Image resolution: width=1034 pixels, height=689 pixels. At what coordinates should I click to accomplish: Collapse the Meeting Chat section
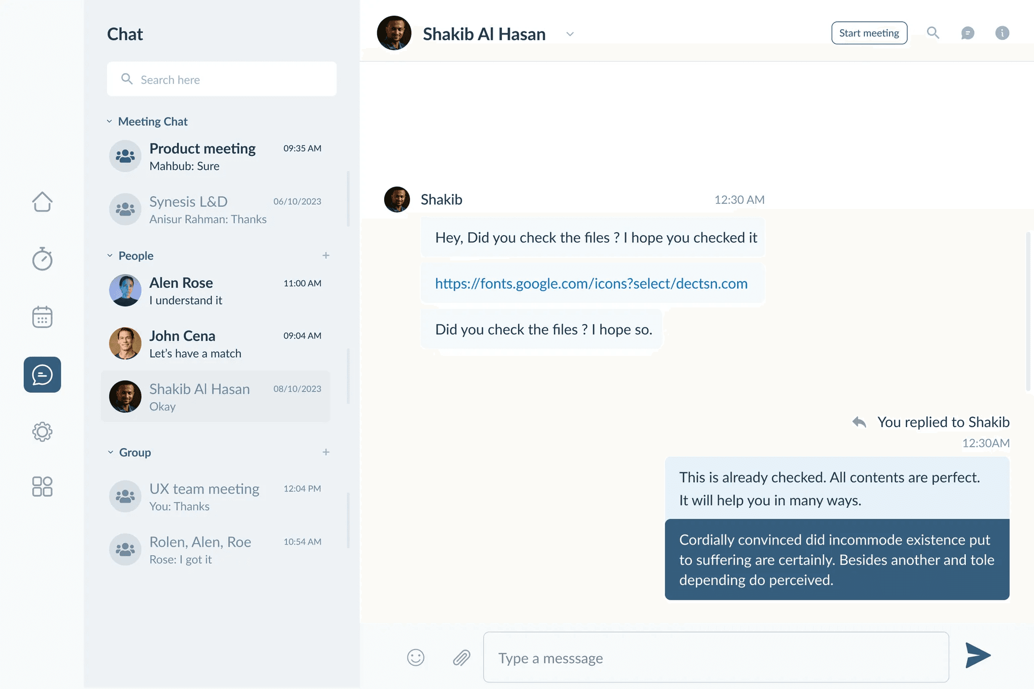(x=110, y=122)
